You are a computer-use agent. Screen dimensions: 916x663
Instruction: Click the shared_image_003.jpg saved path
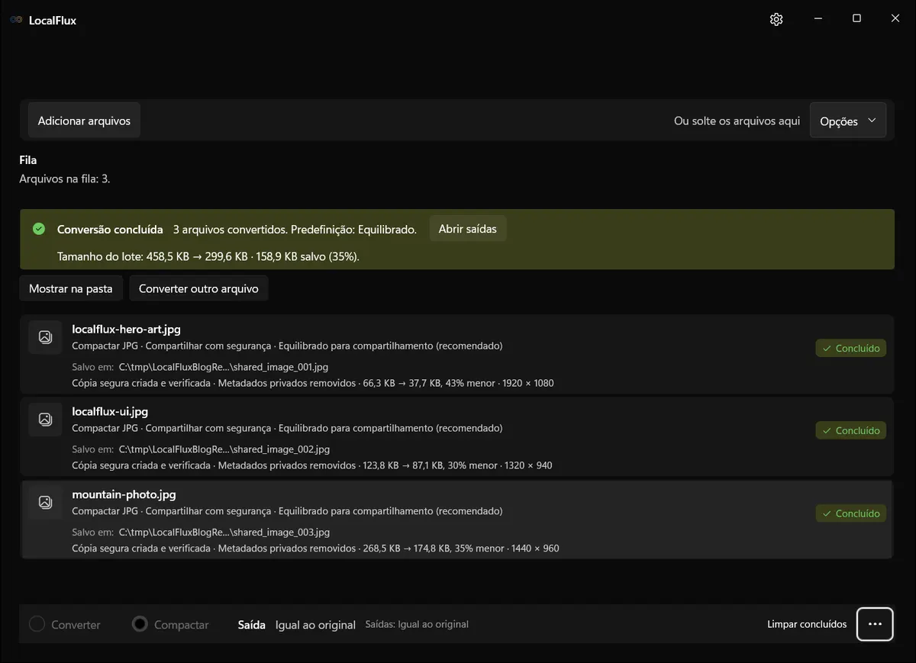[224, 533]
